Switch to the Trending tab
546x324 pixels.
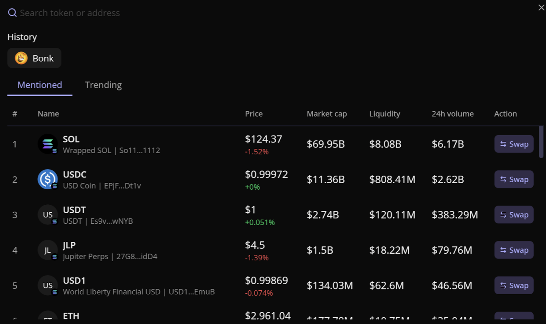[x=103, y=85]
